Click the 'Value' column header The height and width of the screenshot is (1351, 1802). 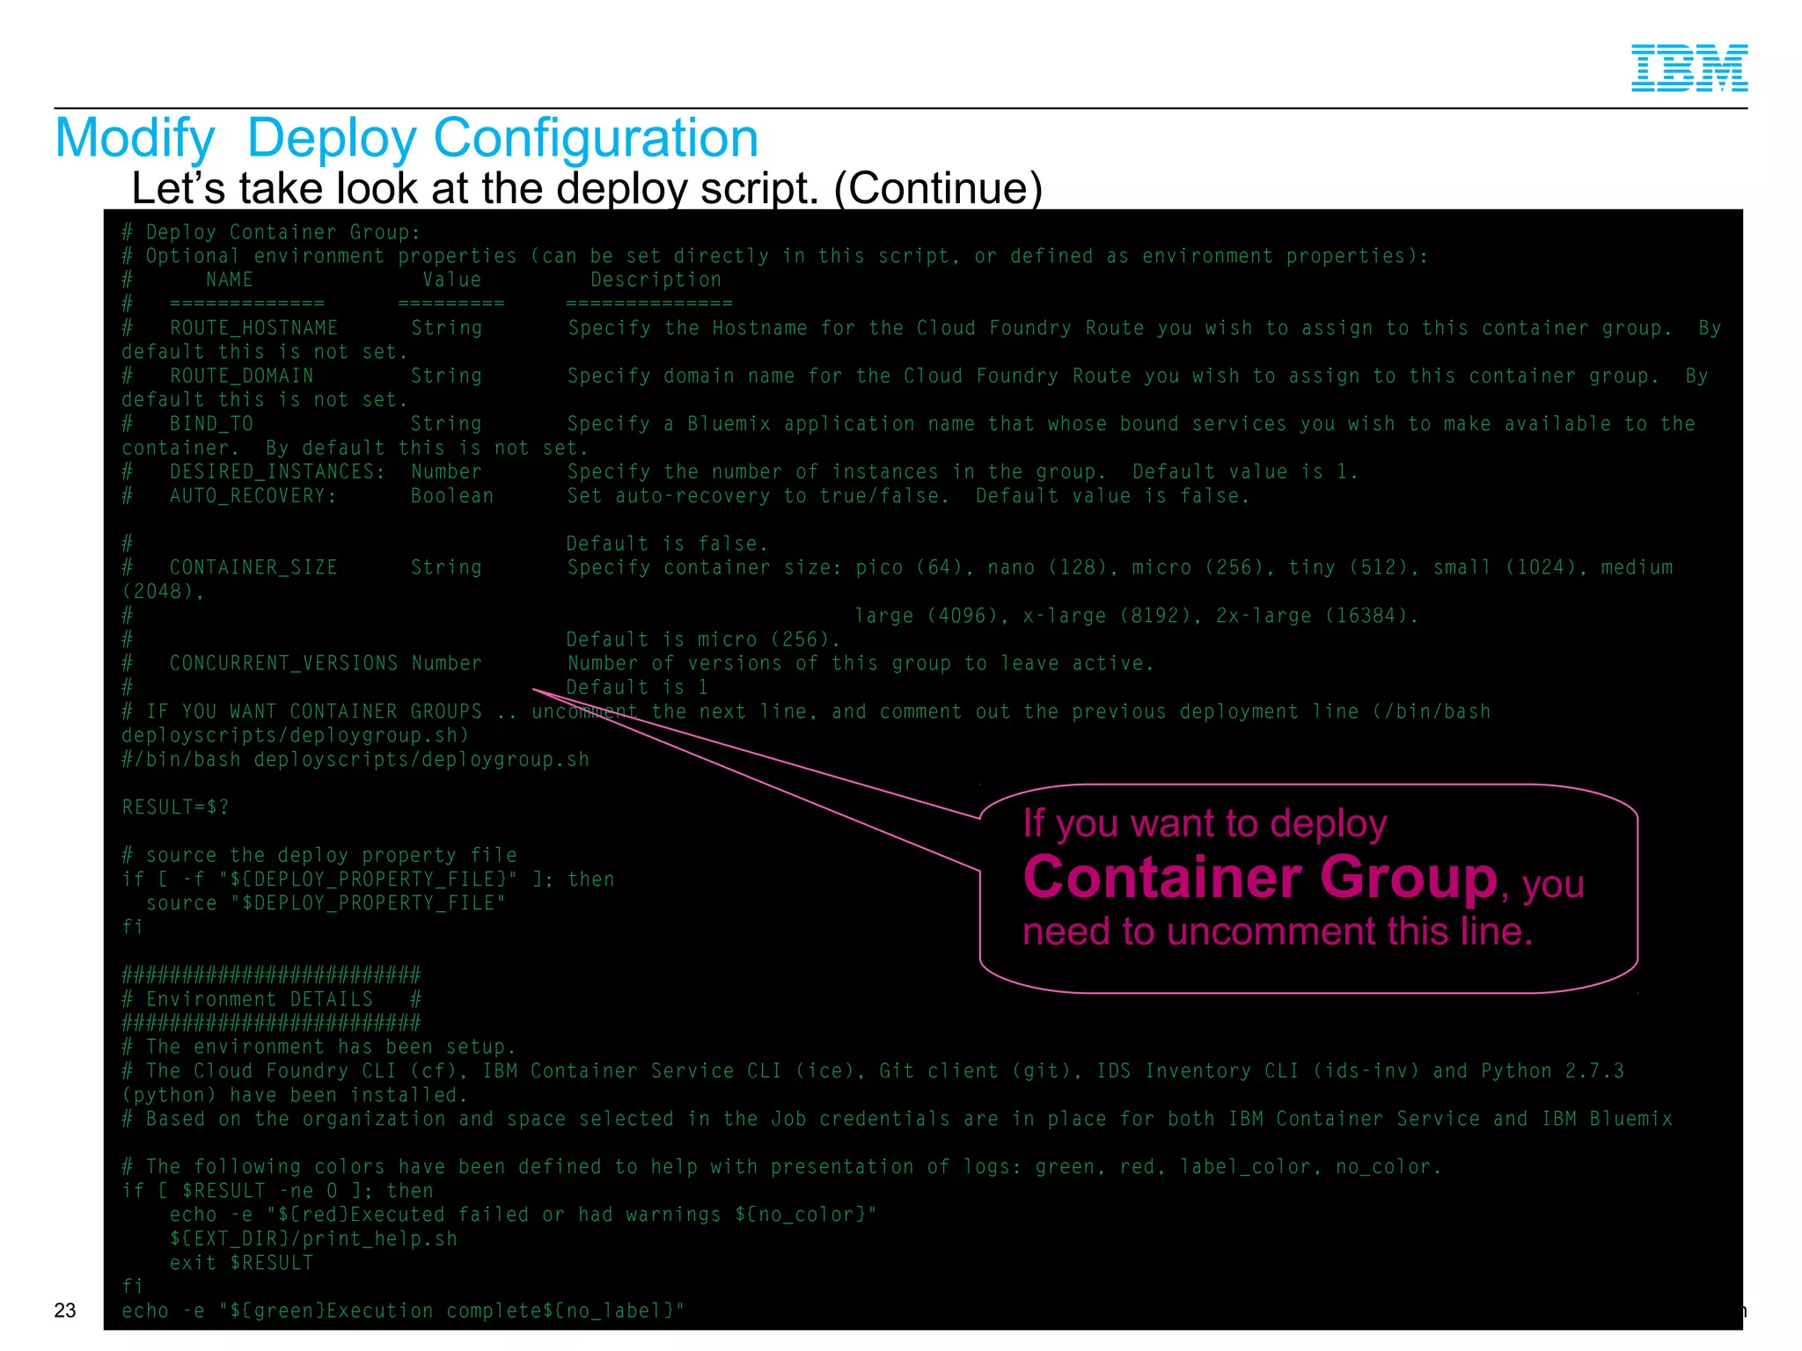(x=451, y=280)
